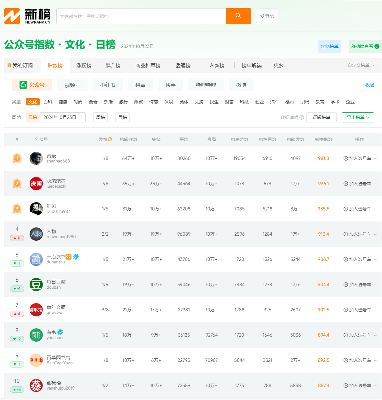Click the 燕梳楼 red logo
382x400 pixels.
(x=36, y=385)
